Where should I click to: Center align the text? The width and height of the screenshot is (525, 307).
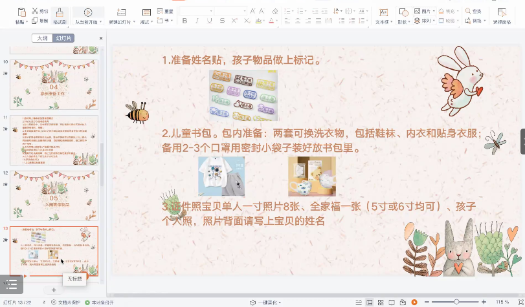[x=298, y=21]
